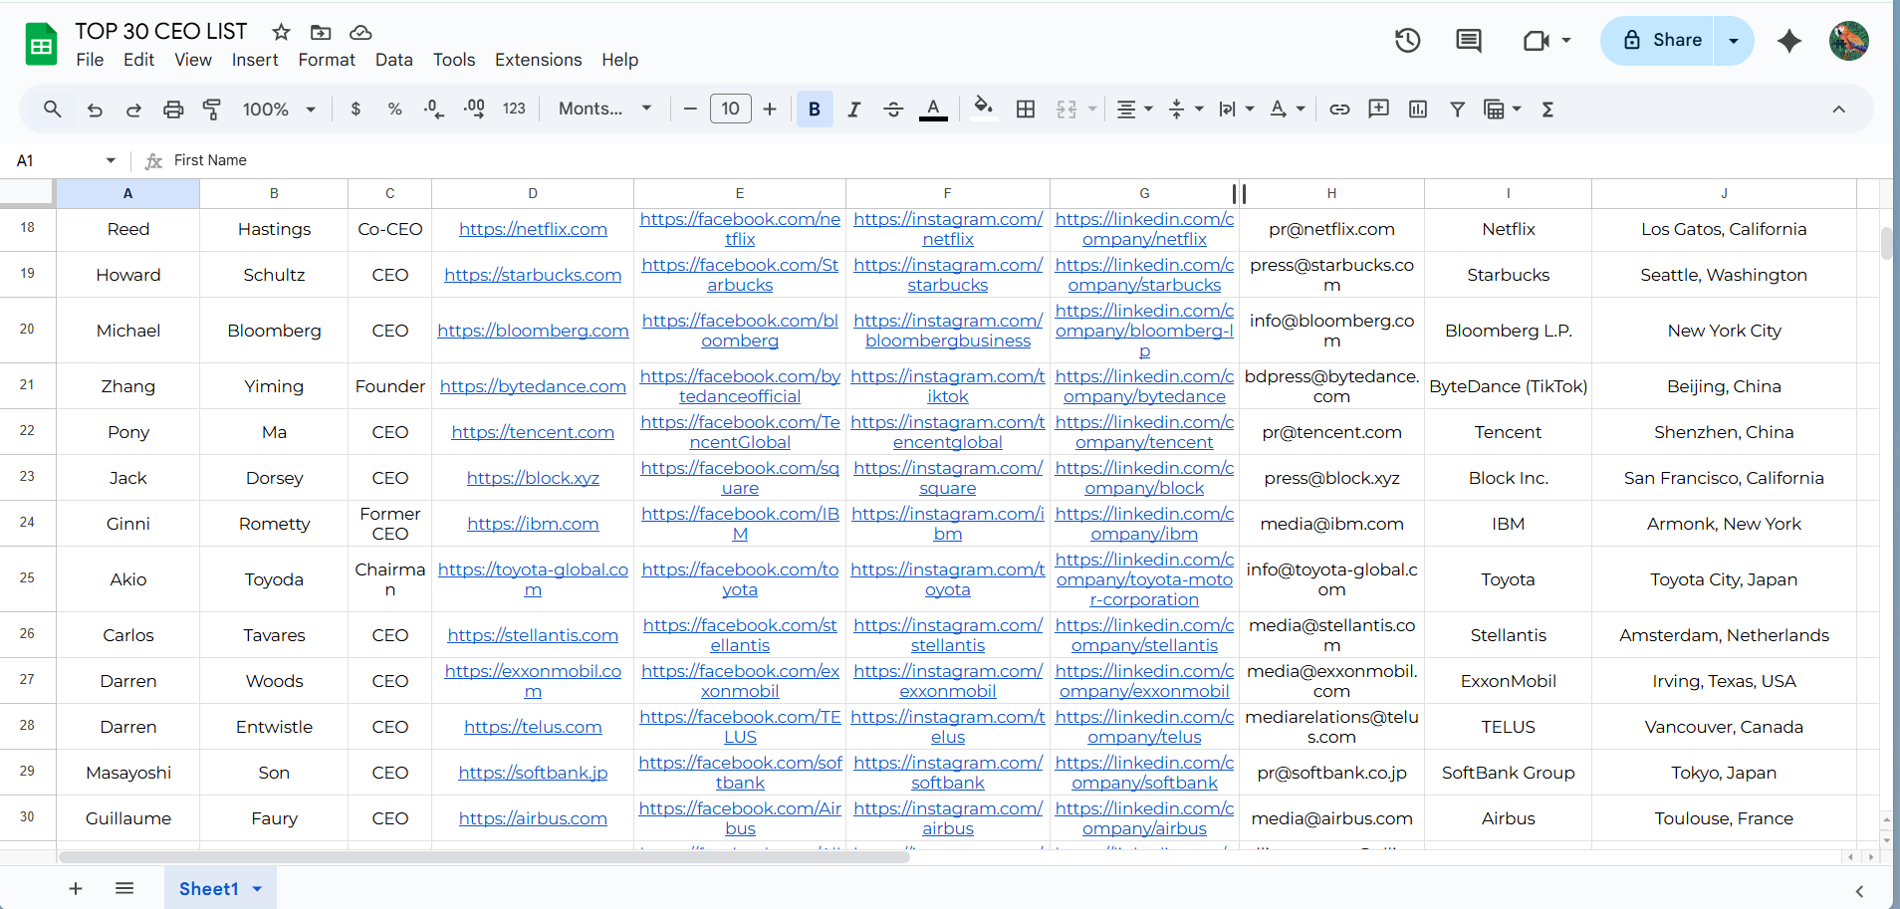Redo the last action

click(x=133, y=110)
